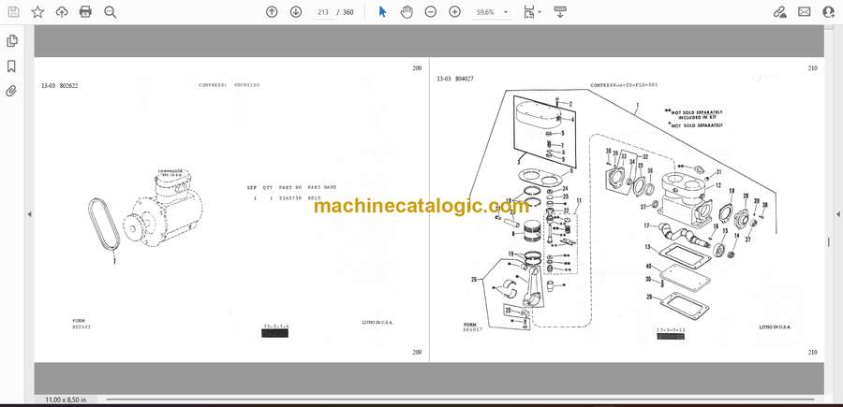
Task: Click the PART NAME column header
Action: point(322,187)
